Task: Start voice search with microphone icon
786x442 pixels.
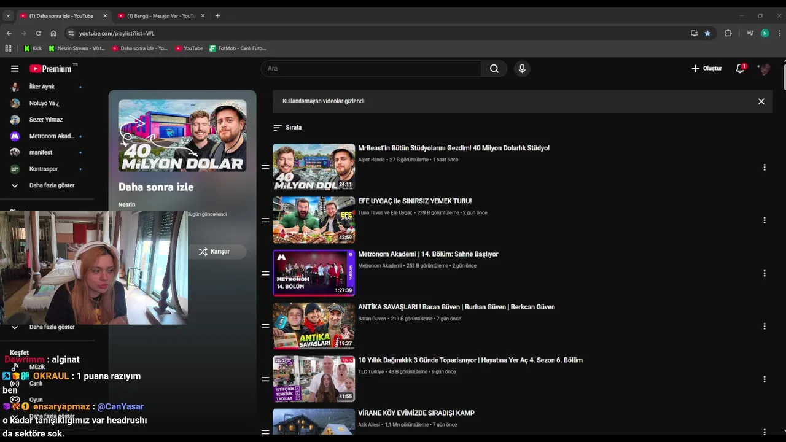Action: coord(522,69)
